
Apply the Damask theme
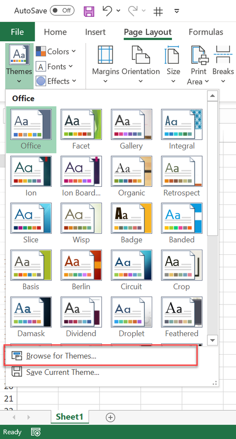click(x=31, y=317)
